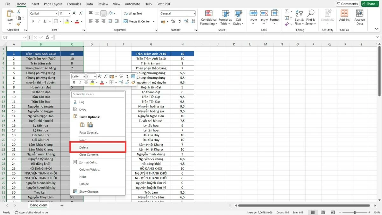Open the Number Format dropdown showing General

(178, 13)
